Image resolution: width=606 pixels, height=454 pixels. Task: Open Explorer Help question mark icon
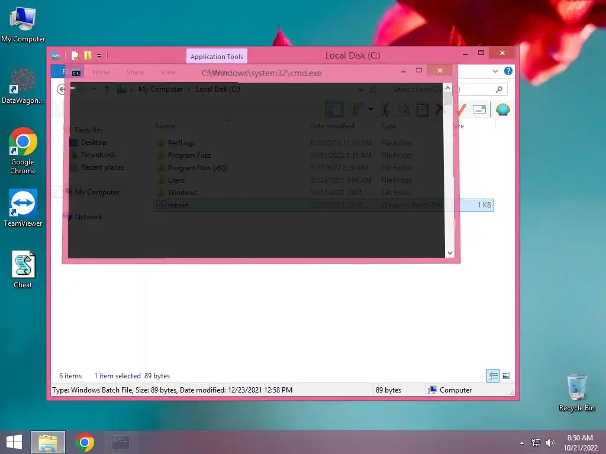pos(508,71)
